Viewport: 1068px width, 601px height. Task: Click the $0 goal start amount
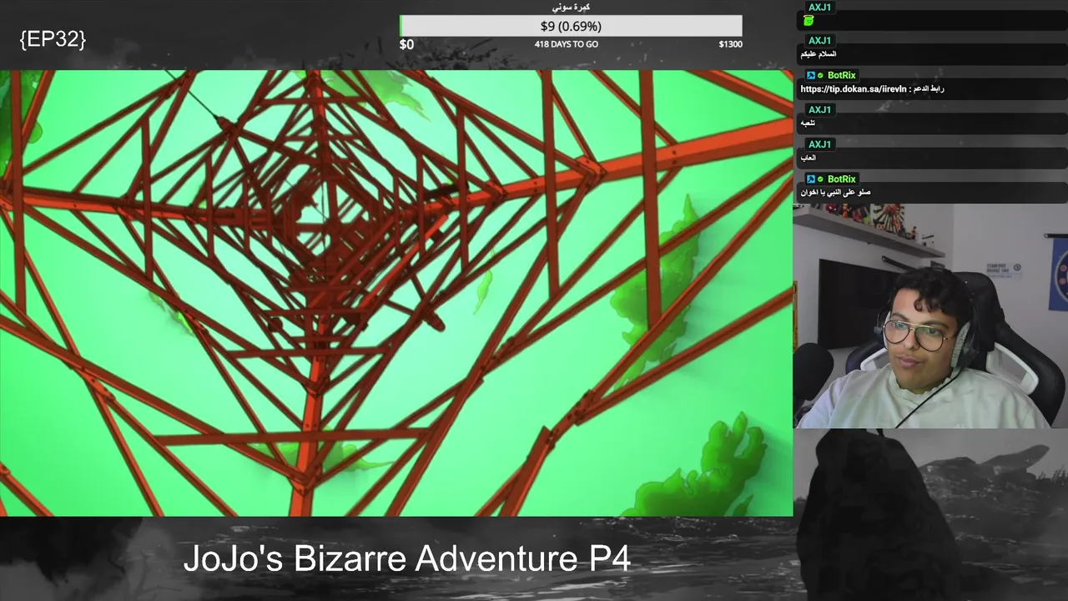tap(406, 44)
